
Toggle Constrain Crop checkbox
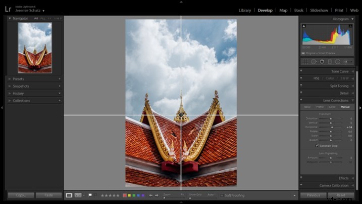(x=317, y=146)
